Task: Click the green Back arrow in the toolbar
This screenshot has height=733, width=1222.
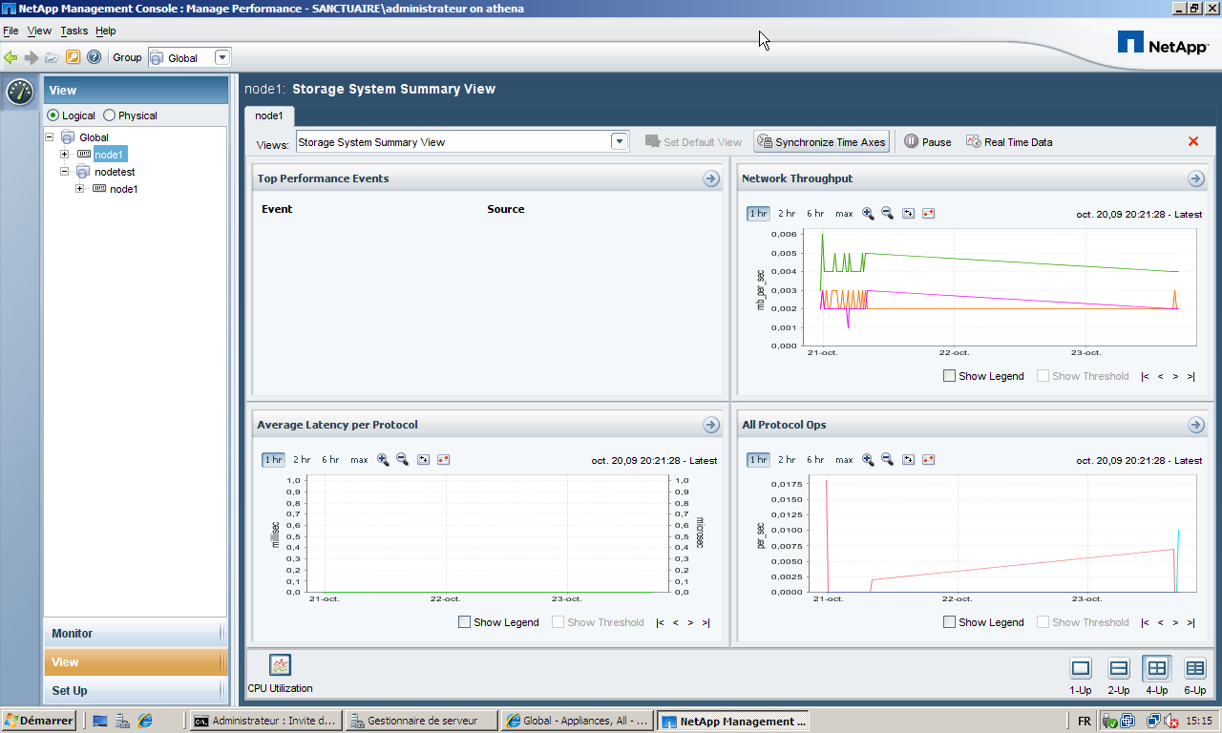Action: [x=11, y=57]
